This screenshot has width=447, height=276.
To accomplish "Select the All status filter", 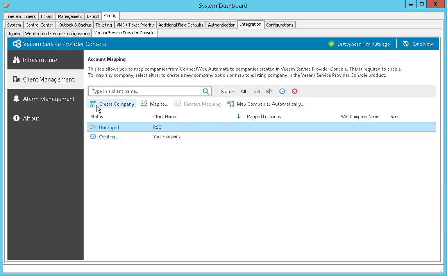I will tap(243, 91).
